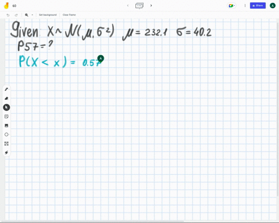Undo the last action
The height and width of the screenshot is (223, 279).
point(8,15)
